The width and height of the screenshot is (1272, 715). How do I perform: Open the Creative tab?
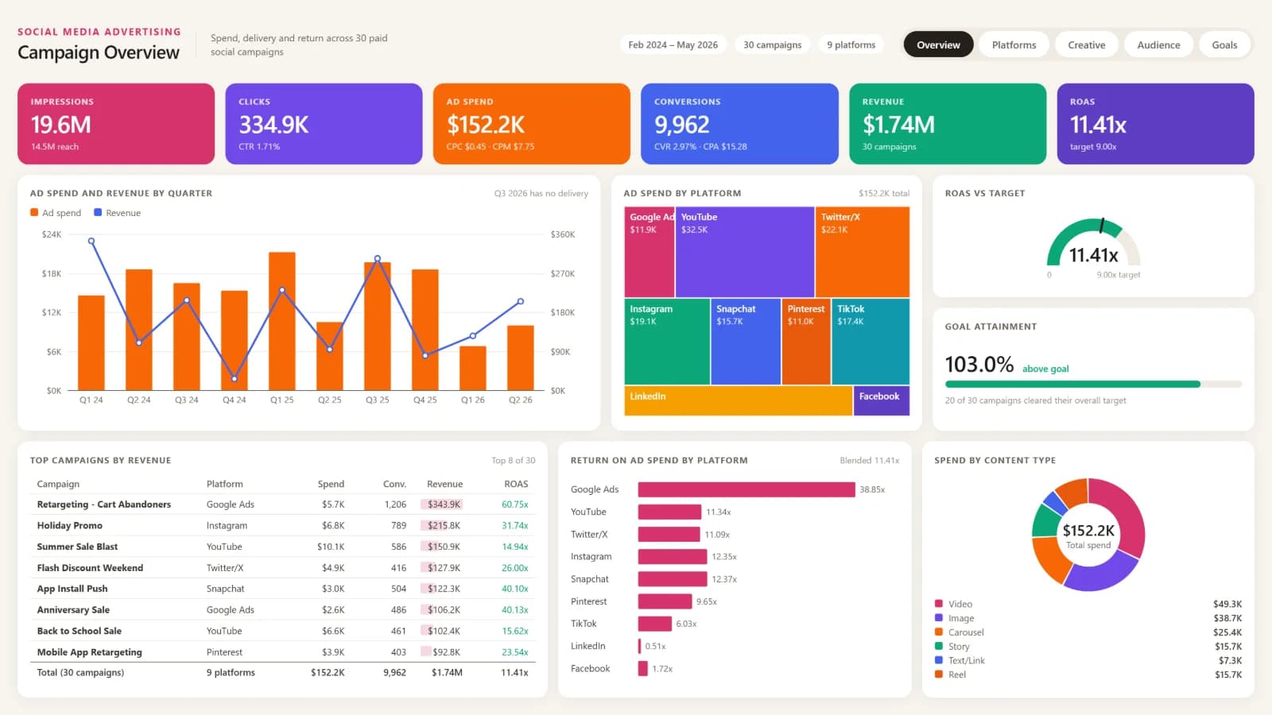(1086, 44)
